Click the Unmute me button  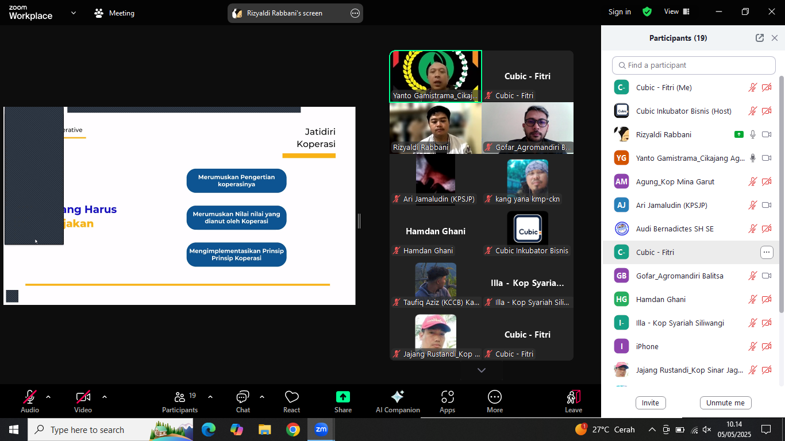[725, 403]
